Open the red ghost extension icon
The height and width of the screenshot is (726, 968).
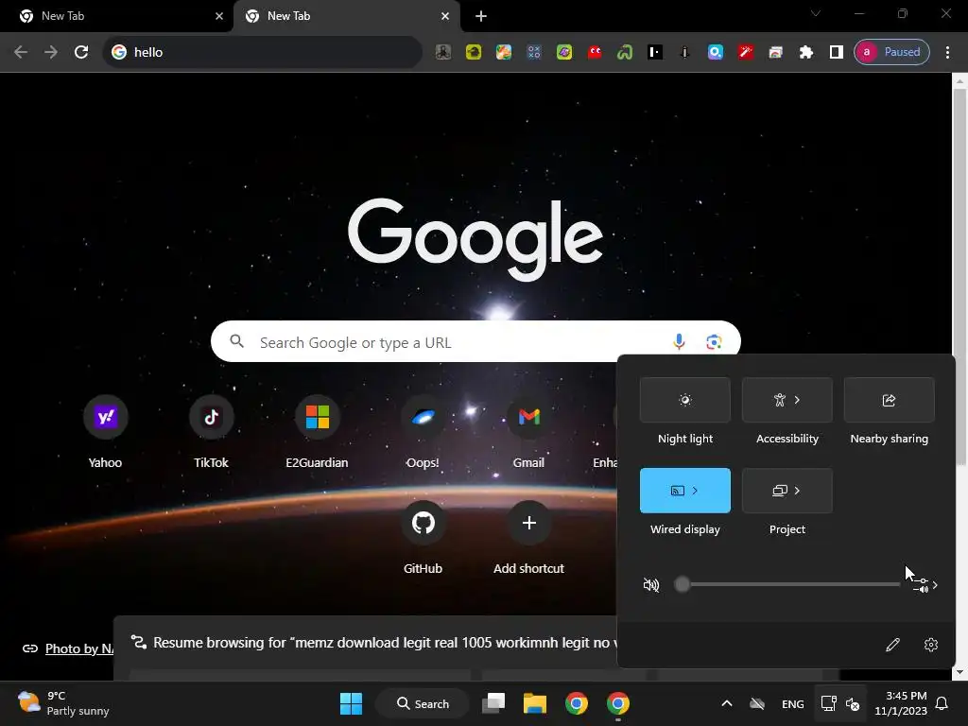pyautogui.click(x=595, y=53)
